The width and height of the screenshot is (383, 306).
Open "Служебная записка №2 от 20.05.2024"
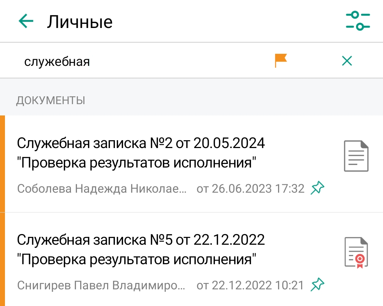141,143
